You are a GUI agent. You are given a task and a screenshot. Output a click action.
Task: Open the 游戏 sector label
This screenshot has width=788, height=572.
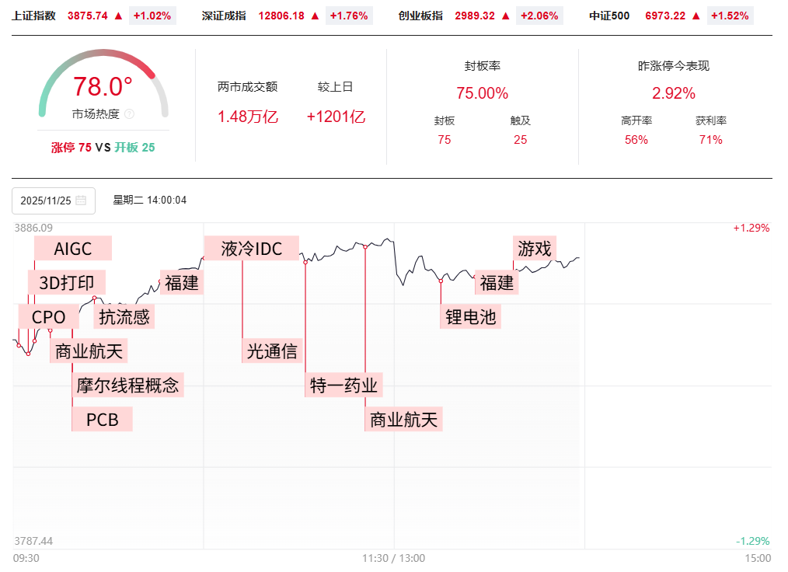[535, 249]
